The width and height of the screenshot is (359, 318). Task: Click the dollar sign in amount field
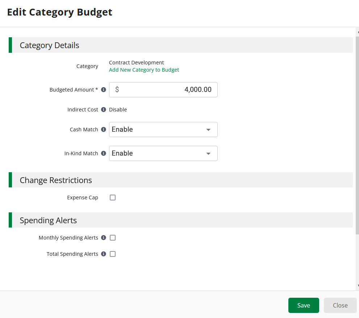click(117, 90)
